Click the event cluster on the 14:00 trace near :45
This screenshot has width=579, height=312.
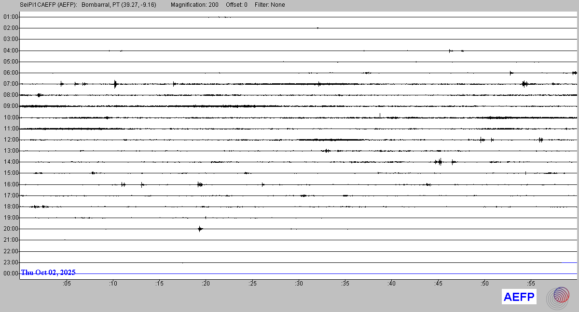point(439,162)
